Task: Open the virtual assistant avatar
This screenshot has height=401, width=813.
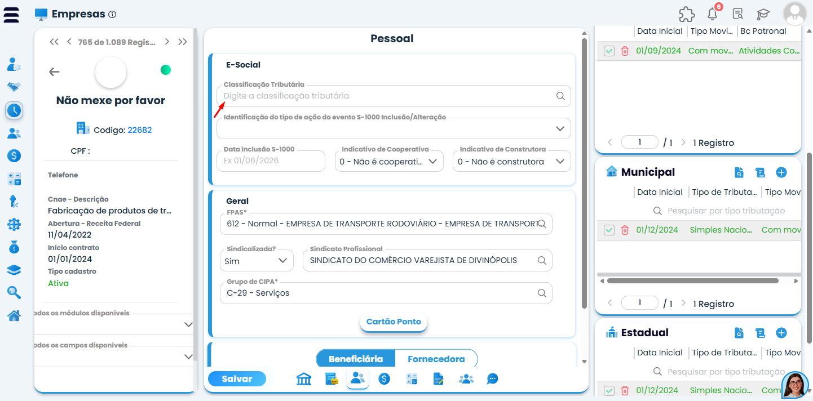Action: [x=796, y=385]
